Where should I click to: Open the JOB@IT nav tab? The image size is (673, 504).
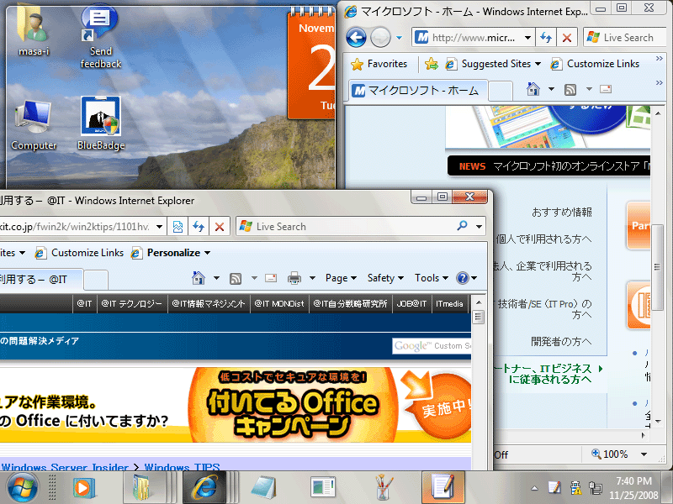(411, 304)
